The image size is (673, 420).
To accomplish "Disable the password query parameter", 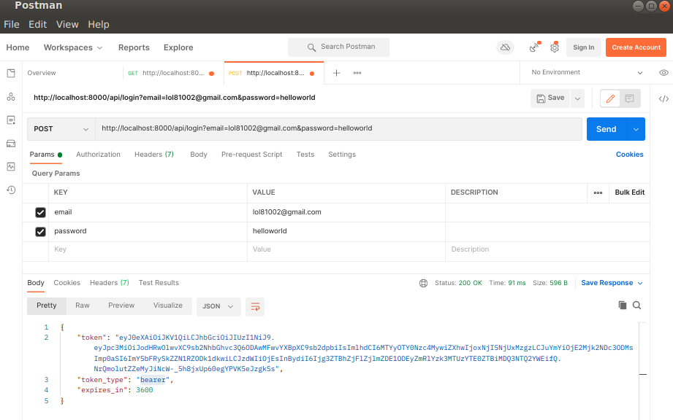I will (x=40, y=230).
